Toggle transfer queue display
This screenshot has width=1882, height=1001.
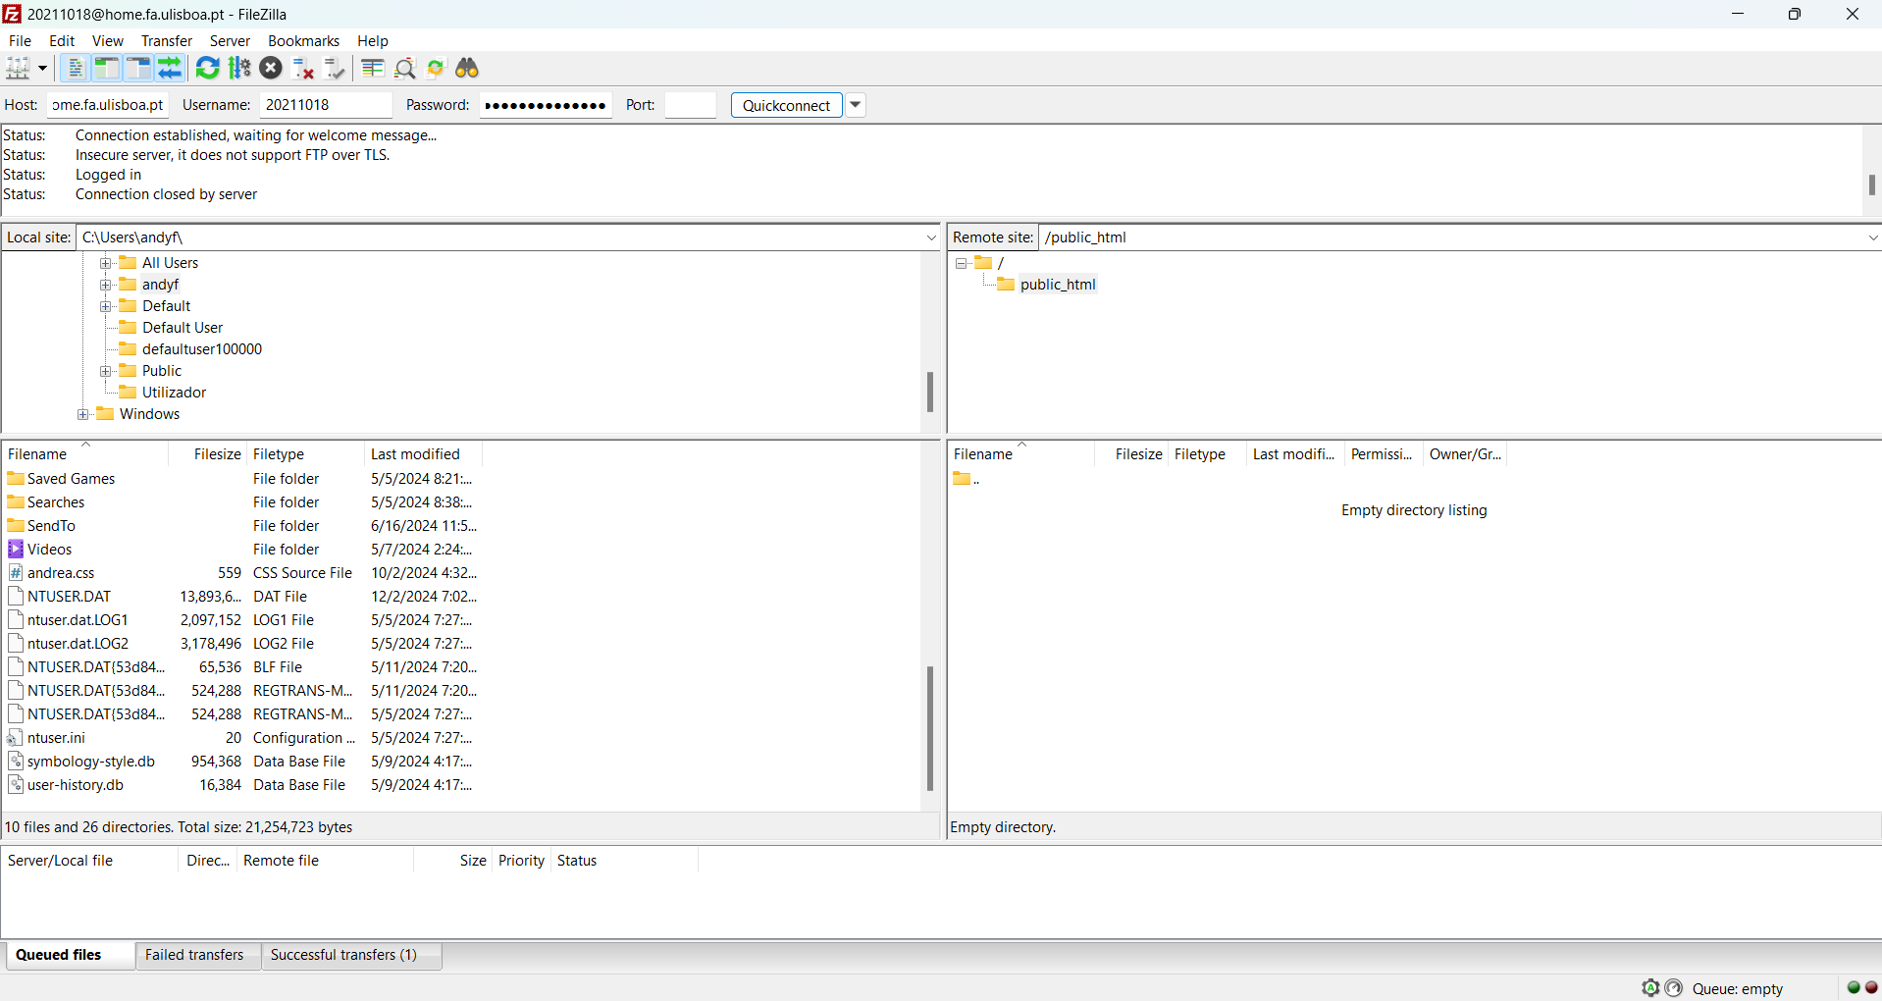click(170, 68)
